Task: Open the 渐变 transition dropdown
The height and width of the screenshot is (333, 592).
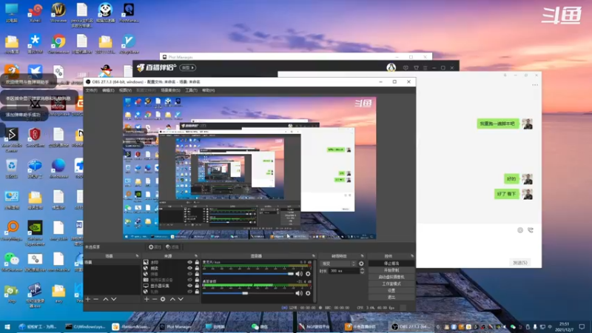Action: pyautogui.click(x=338, y=263)
